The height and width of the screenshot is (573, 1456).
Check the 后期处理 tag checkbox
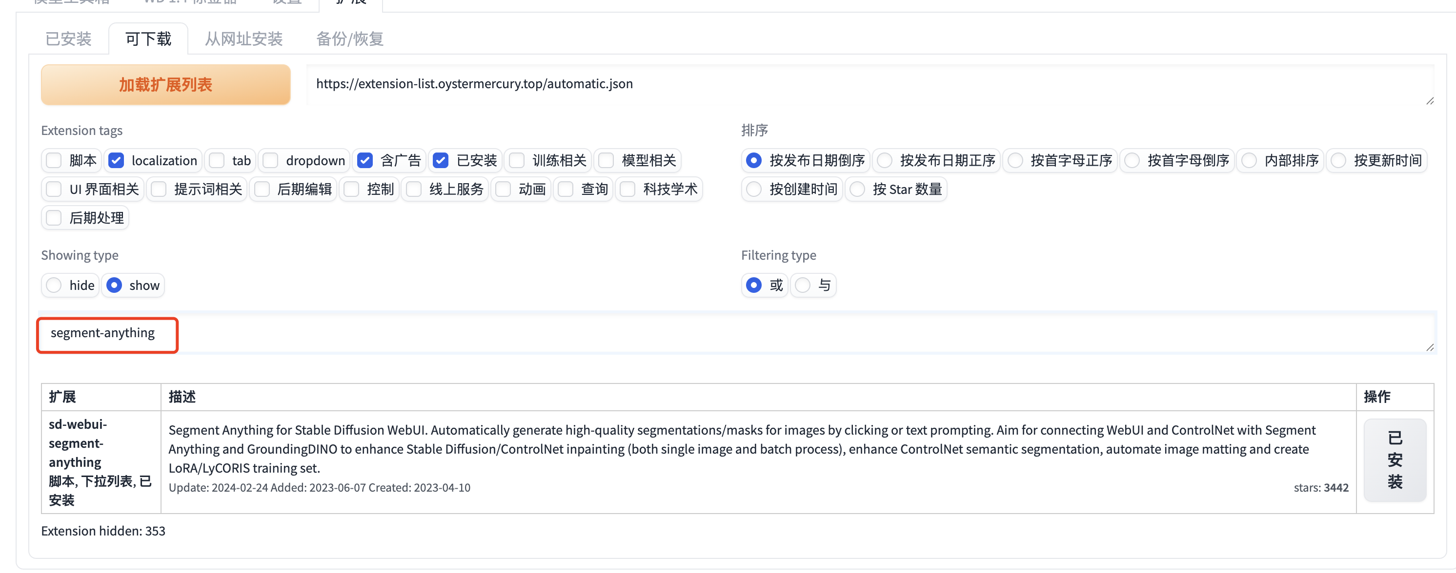point(54,218)
